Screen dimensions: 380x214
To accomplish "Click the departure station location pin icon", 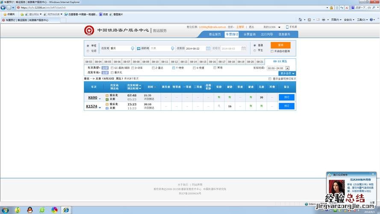I will [x=133, y=48].
